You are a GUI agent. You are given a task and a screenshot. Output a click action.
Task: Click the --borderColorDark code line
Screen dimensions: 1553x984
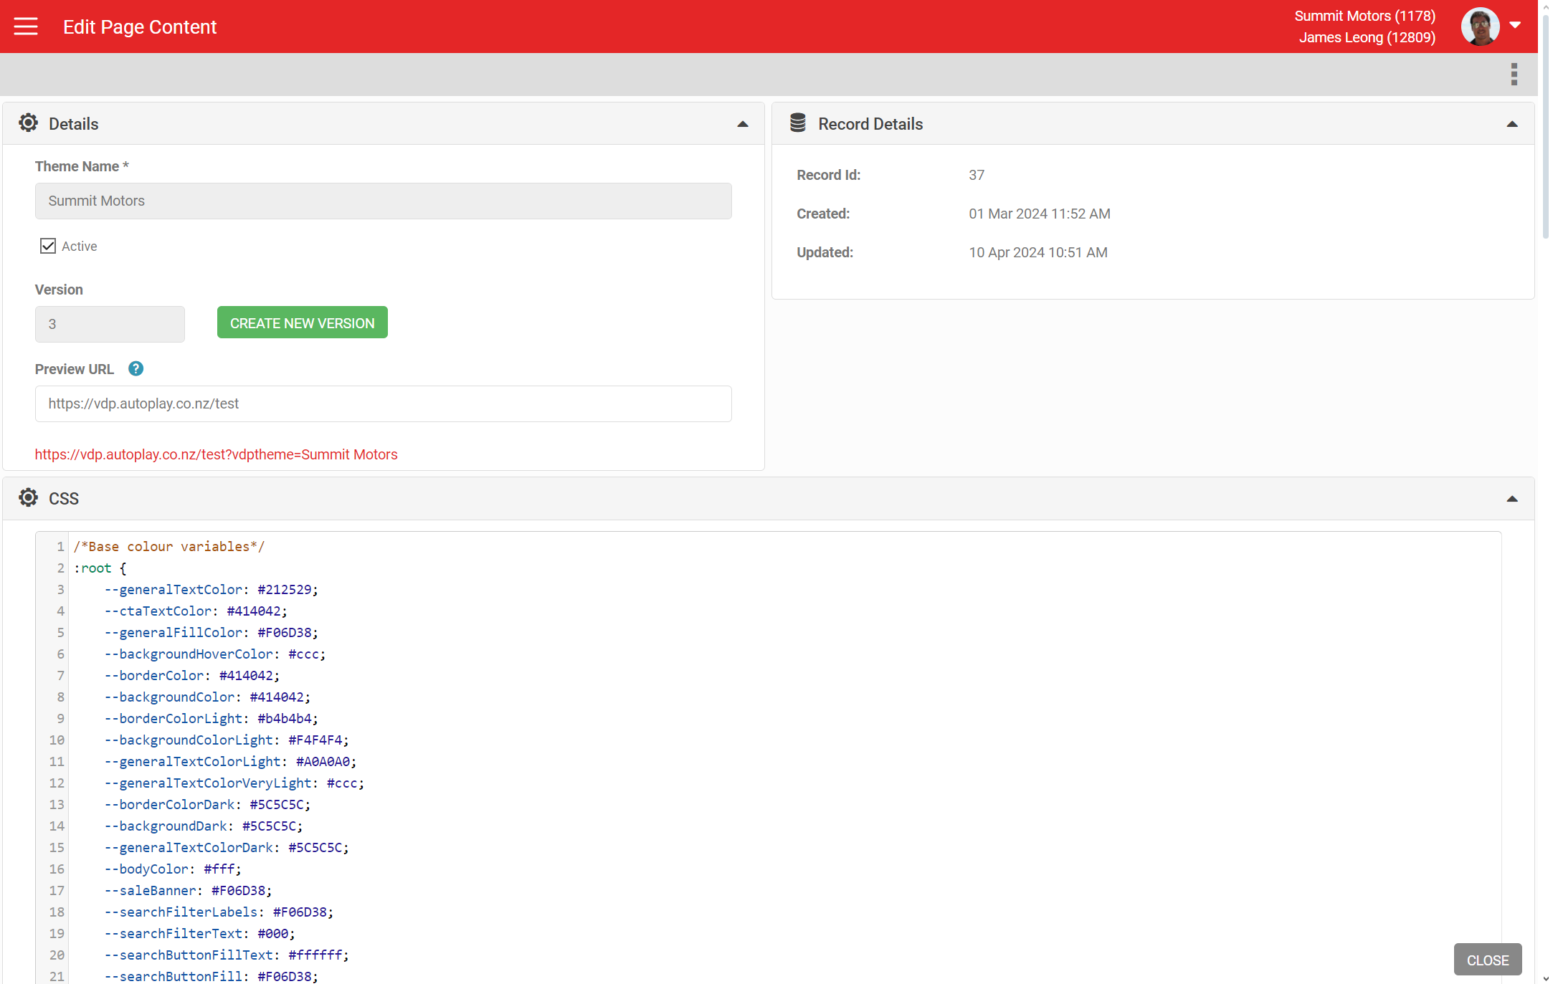pyautogui.click(x=207, y=804)
